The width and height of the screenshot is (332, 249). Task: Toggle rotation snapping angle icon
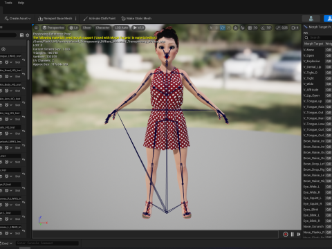263,28
